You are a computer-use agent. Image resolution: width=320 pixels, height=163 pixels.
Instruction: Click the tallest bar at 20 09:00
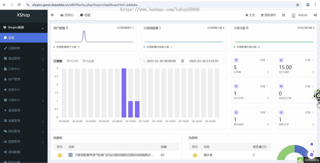(124, 93)
